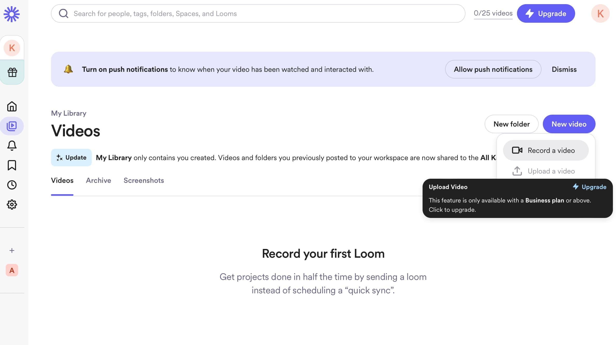Viewport: 616px width, 345px height.
Task: Open the History clock icon
Action: [x=12, y=185]
